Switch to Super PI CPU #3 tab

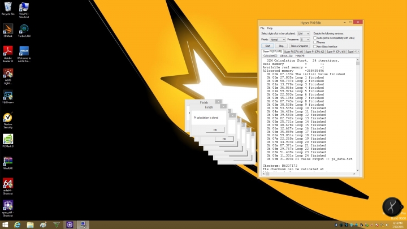tap(336, 51)
